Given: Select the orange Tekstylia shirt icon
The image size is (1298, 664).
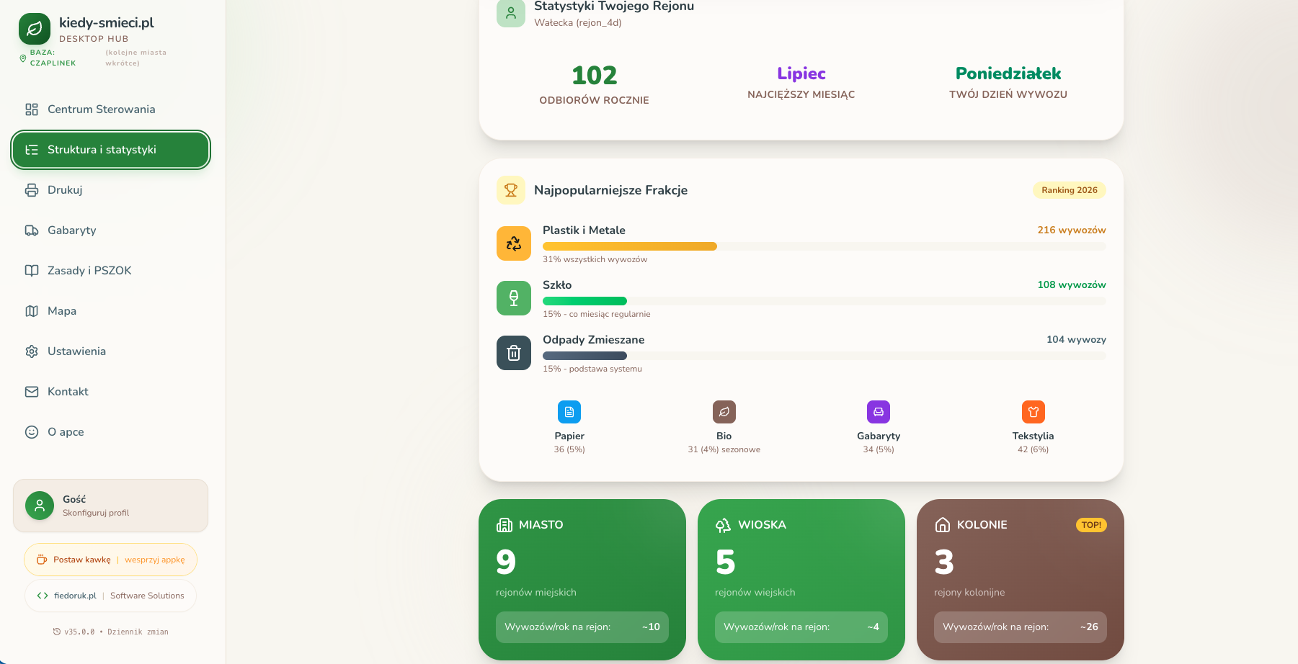Looking at the screenshot, I should (1033, 412).
